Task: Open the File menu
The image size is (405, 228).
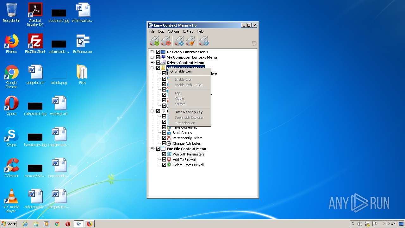Action: (x=152, y=31)
